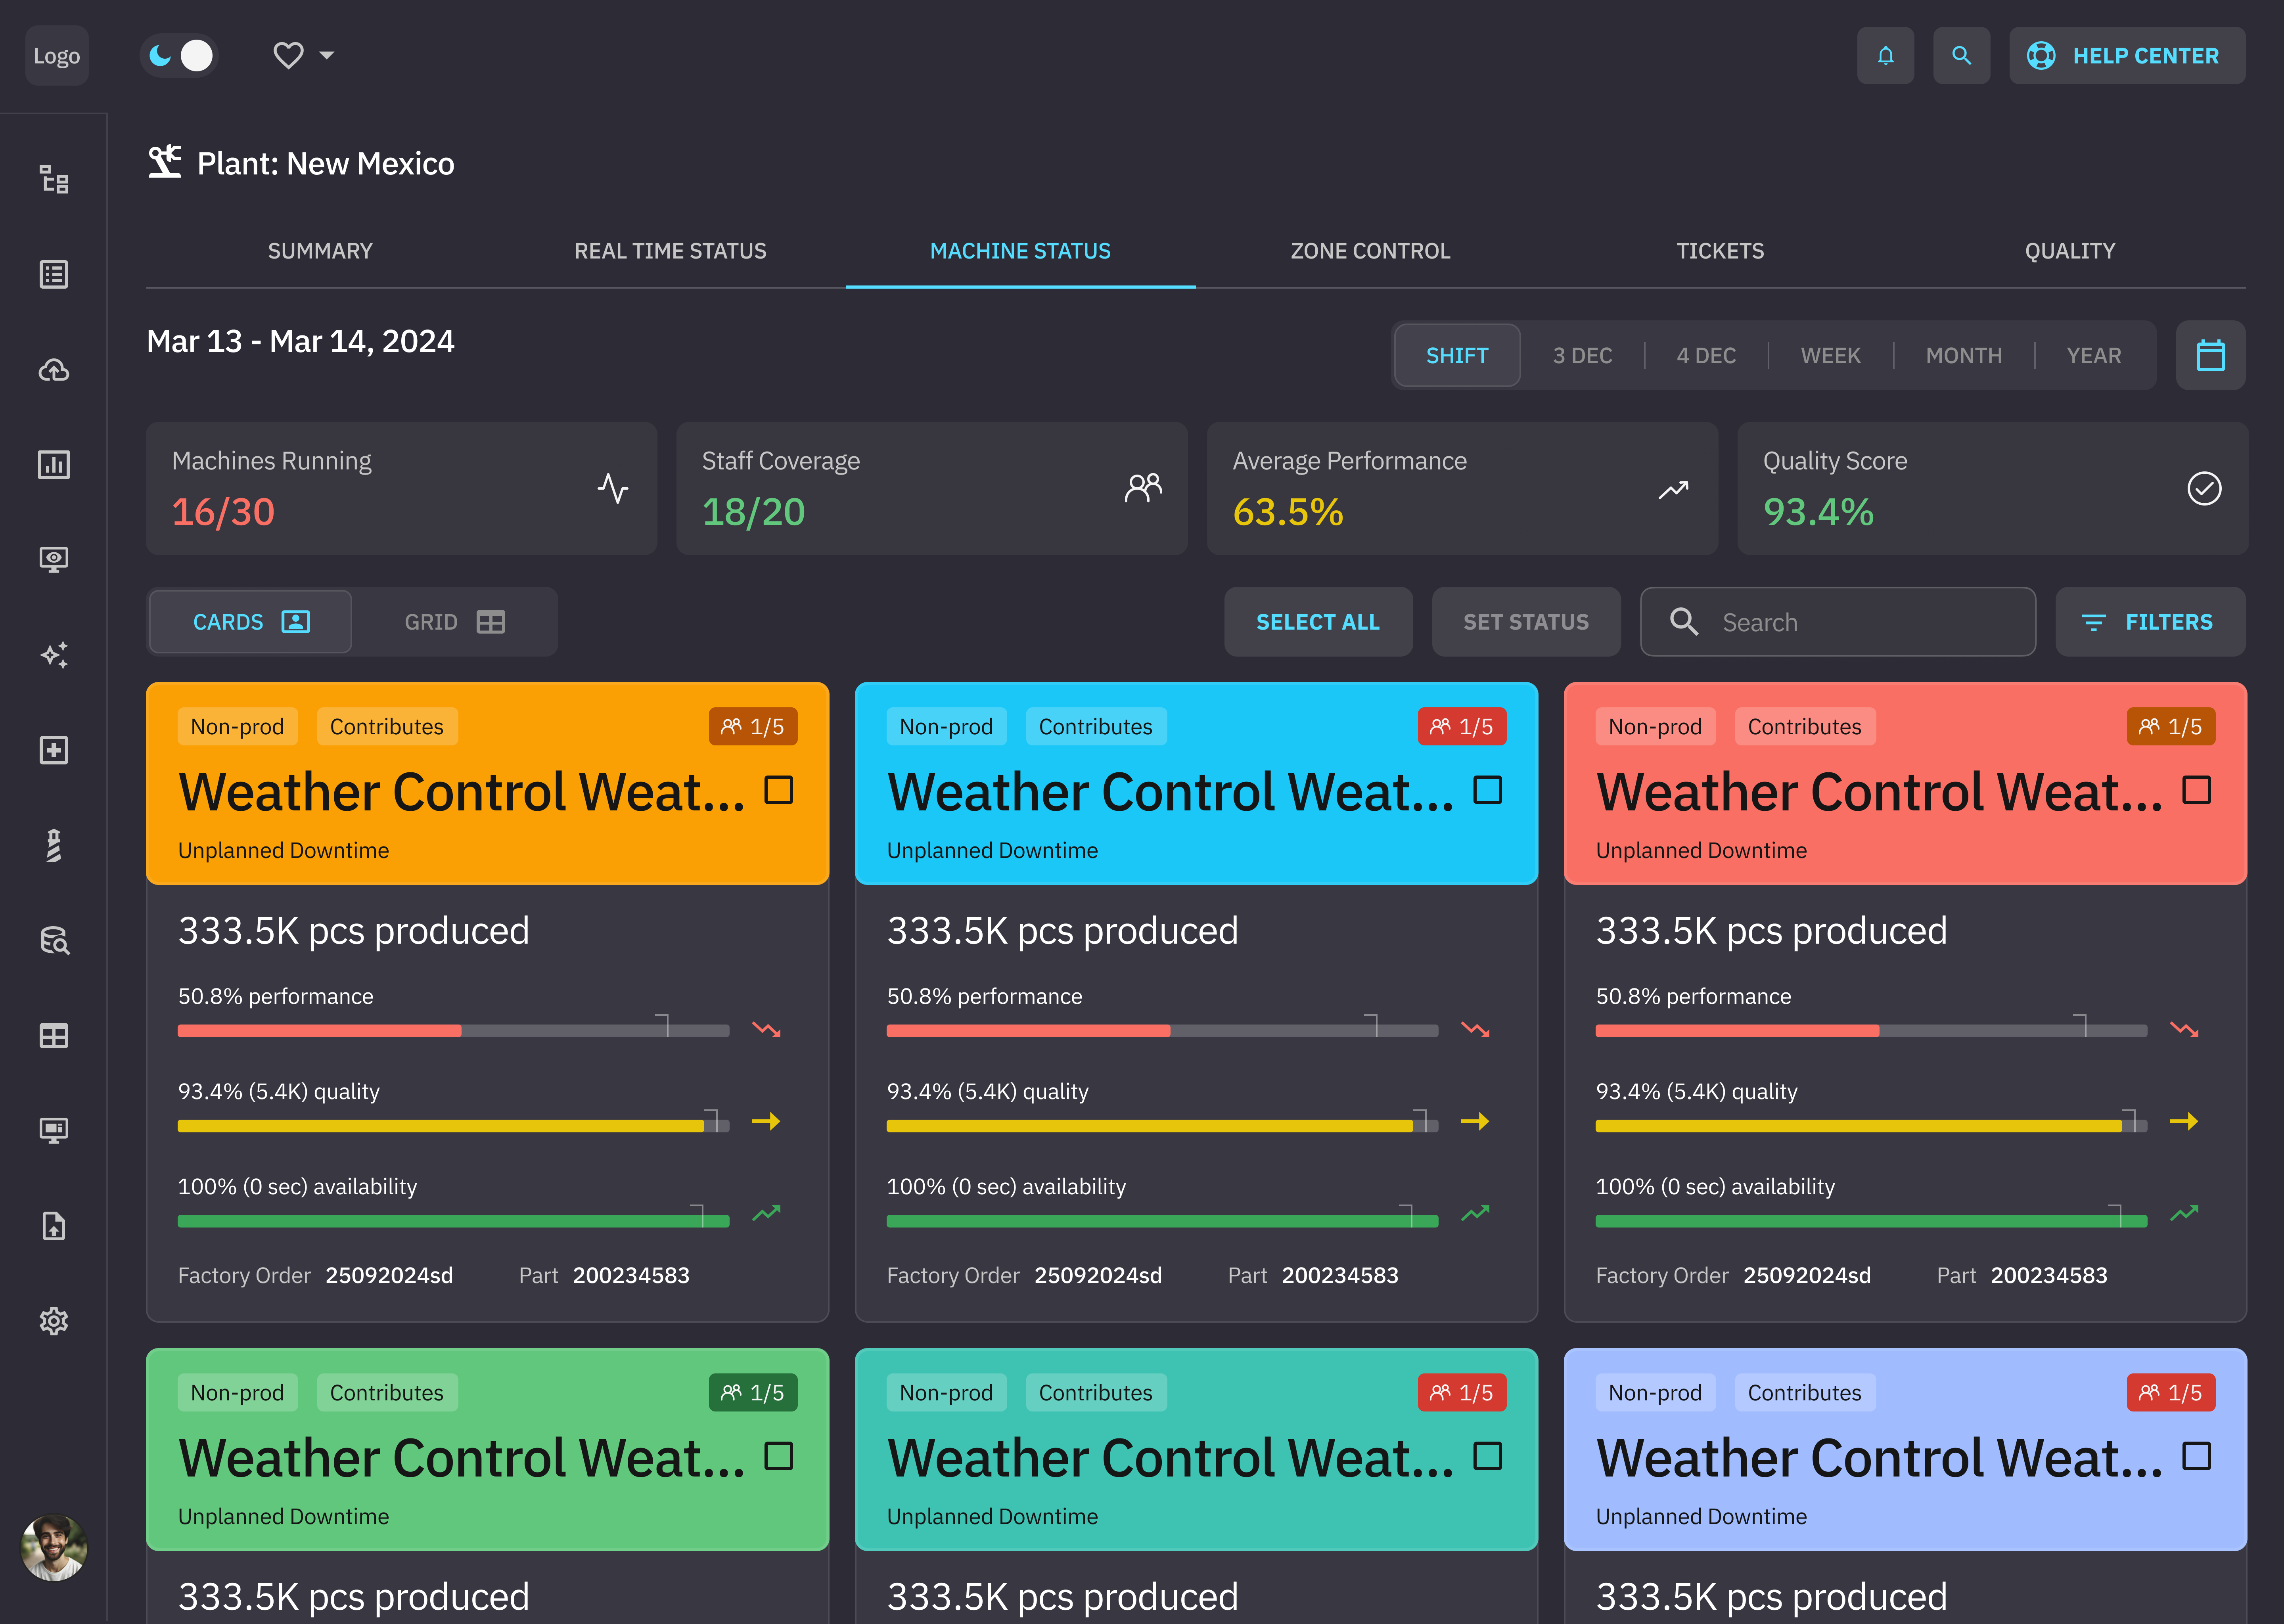Open the bar chart sidebar icon

tap(54, 464)
